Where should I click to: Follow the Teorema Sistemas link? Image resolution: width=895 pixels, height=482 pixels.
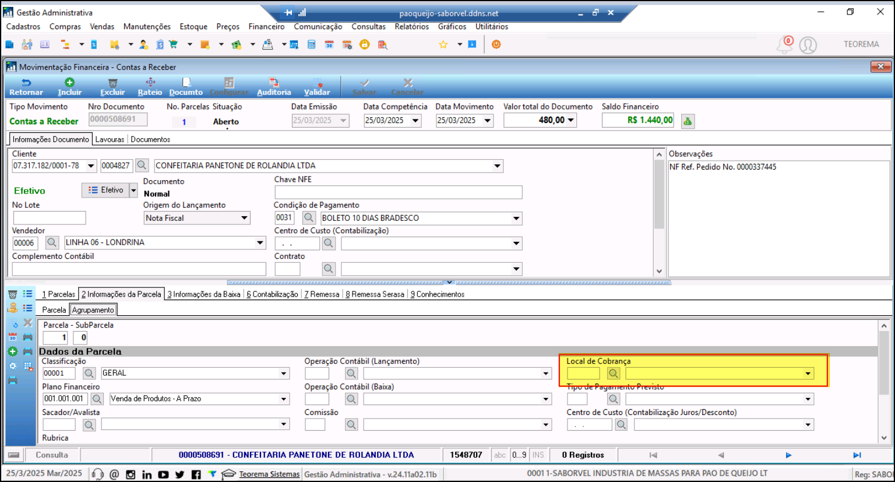pos(269,474)
